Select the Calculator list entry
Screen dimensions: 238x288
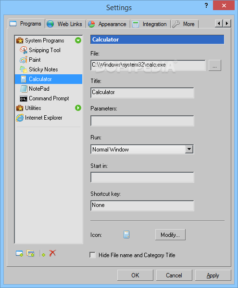point(49,79)
